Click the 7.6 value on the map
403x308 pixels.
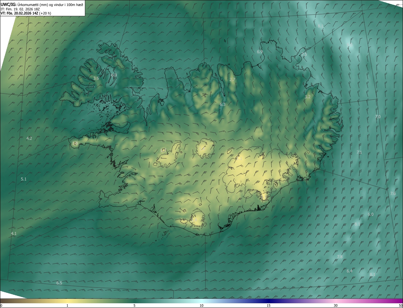tap(393, 193)
